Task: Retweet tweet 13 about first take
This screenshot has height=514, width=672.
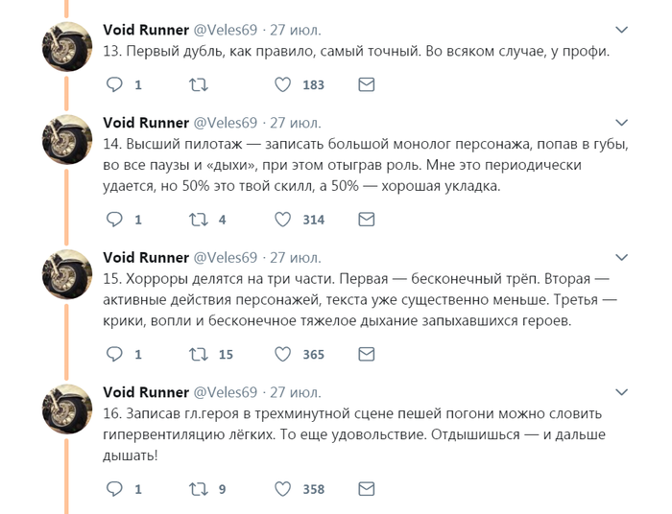Action: [199, 85]
